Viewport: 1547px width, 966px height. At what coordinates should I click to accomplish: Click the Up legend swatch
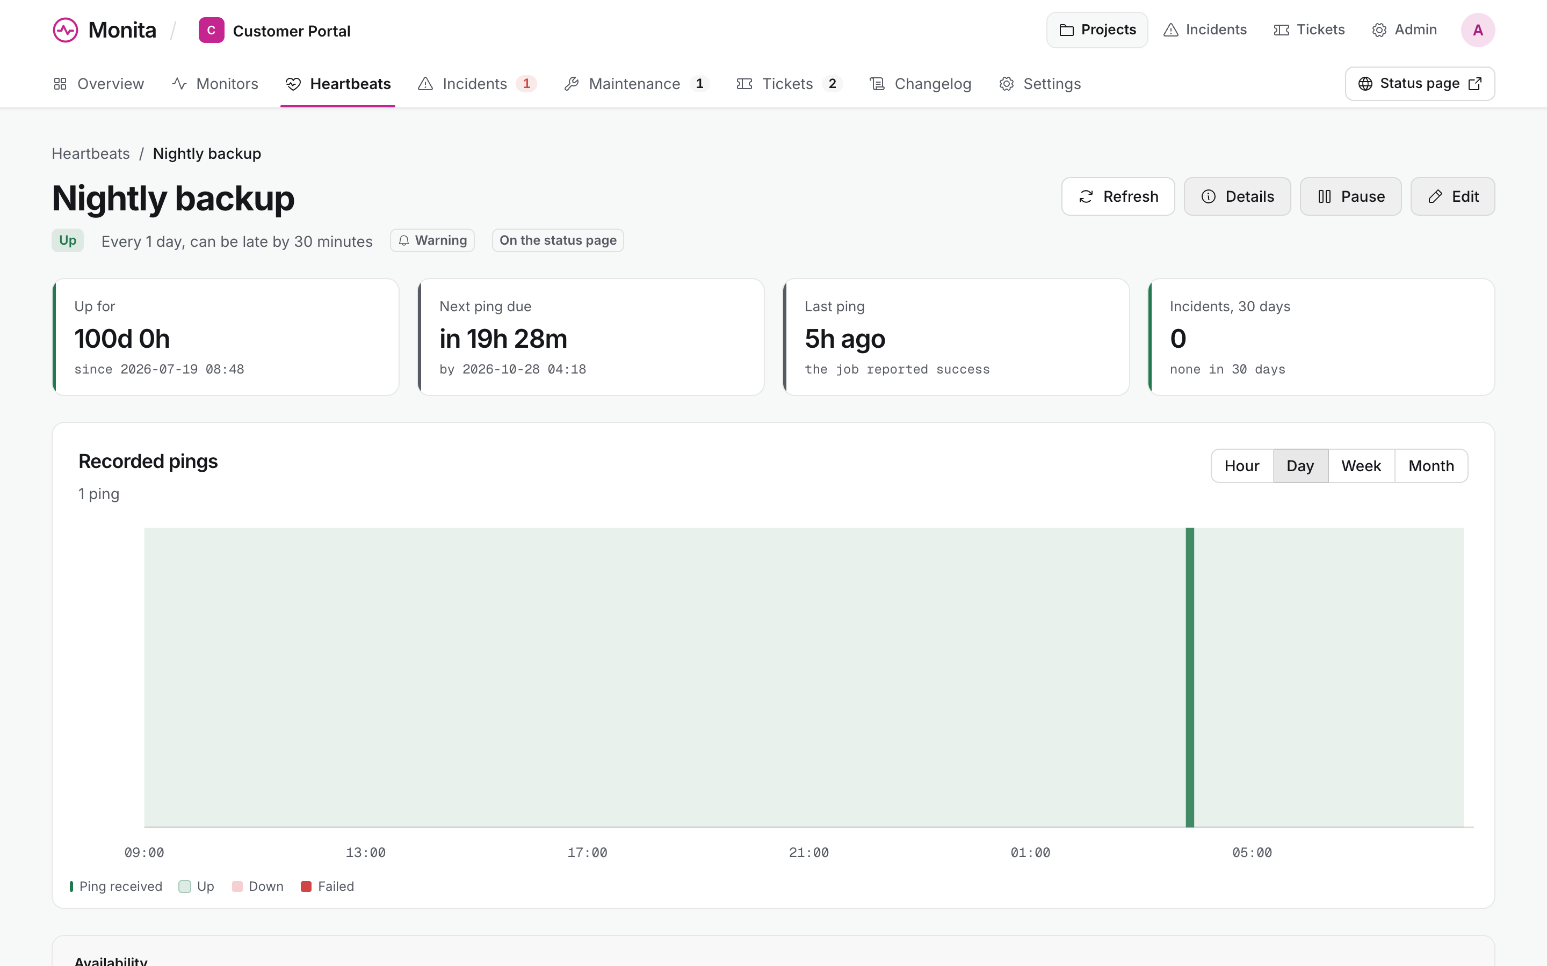click(185, 887)
